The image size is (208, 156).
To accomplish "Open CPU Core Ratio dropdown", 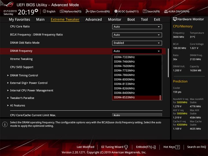I will (x=137, y=27).
